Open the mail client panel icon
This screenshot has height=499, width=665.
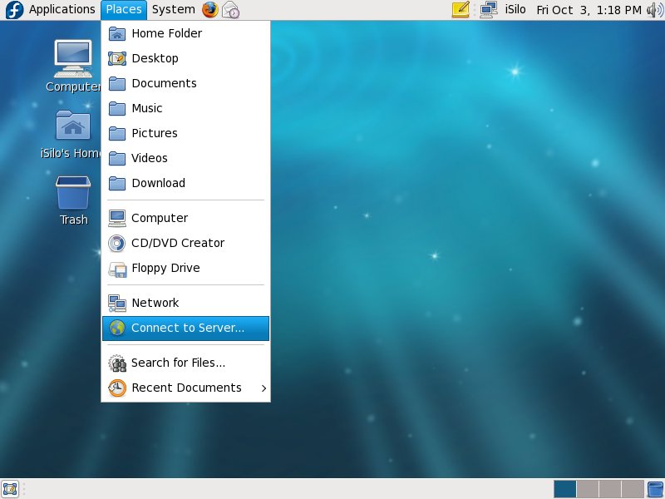[x=231, y=10]
